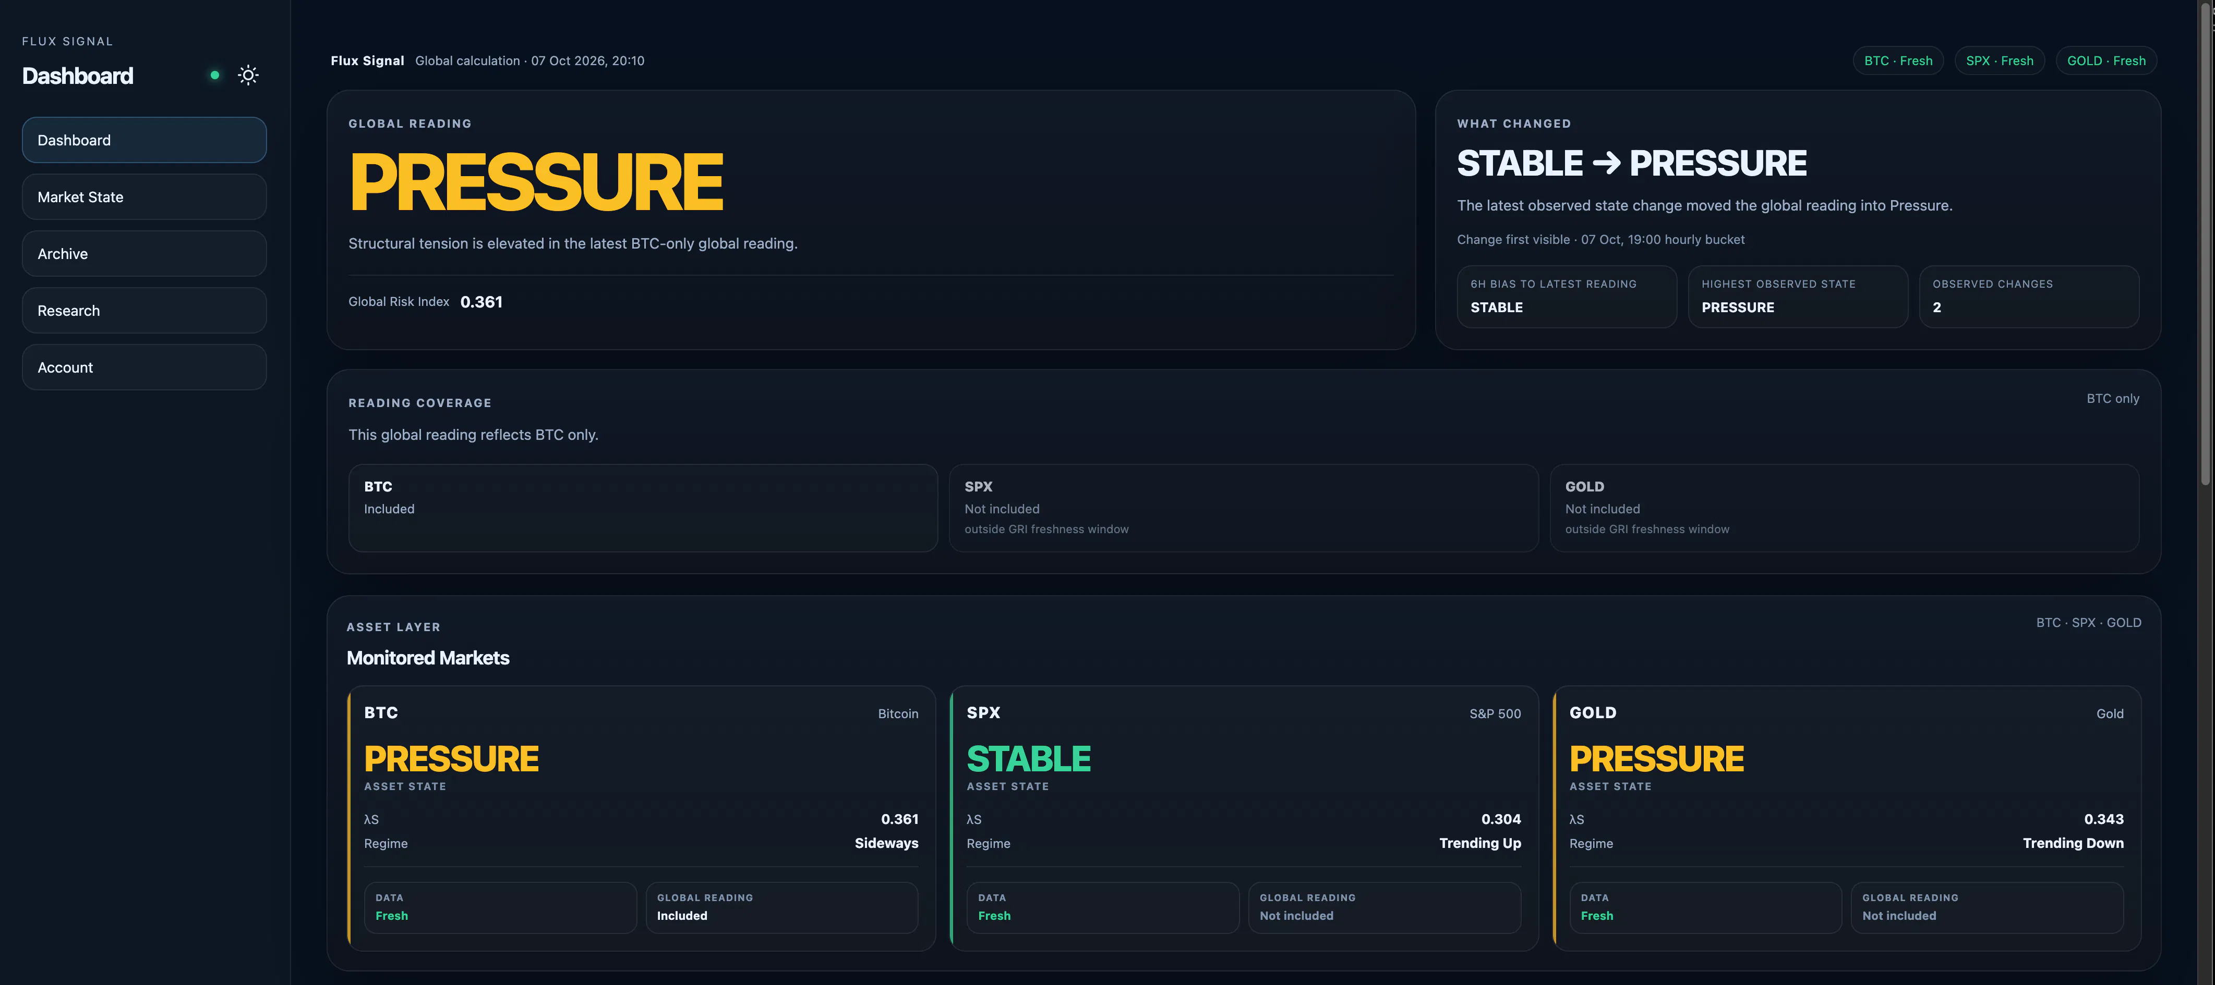The height and width of the screenshot is (985, 2215).
Task: Select the Observed Changes tile
Action: (x=2028, y=296)
